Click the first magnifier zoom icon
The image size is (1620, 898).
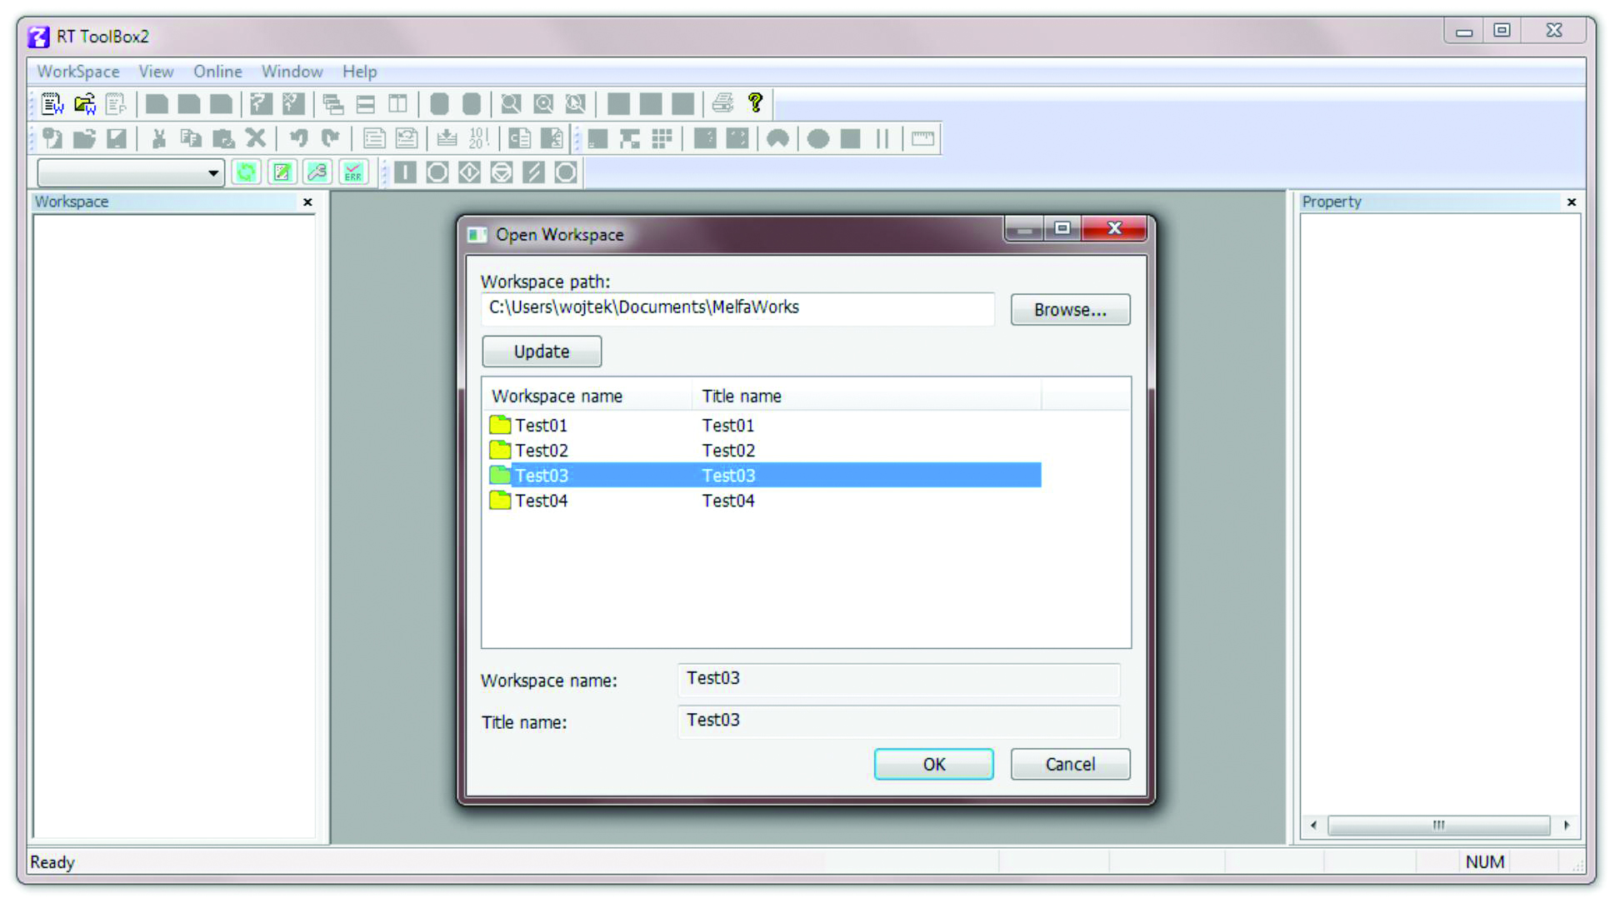pyautogui.click(x=511, y=104)
